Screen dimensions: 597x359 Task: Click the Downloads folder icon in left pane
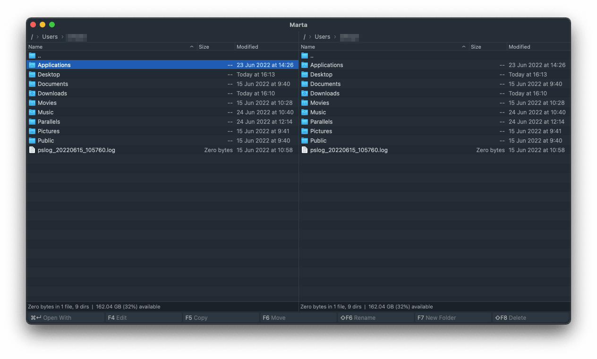(32, 93)
